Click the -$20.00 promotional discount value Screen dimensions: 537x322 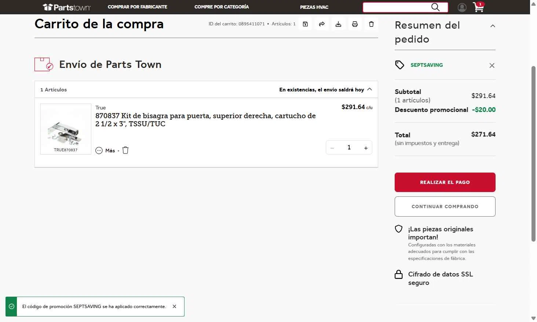(x=484, y=110)
